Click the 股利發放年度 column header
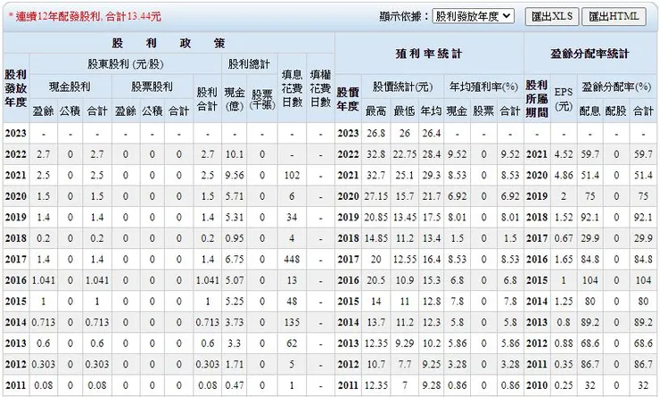This screenshot has width=660, height=397. pyautogui.click(x=16, y=88)
